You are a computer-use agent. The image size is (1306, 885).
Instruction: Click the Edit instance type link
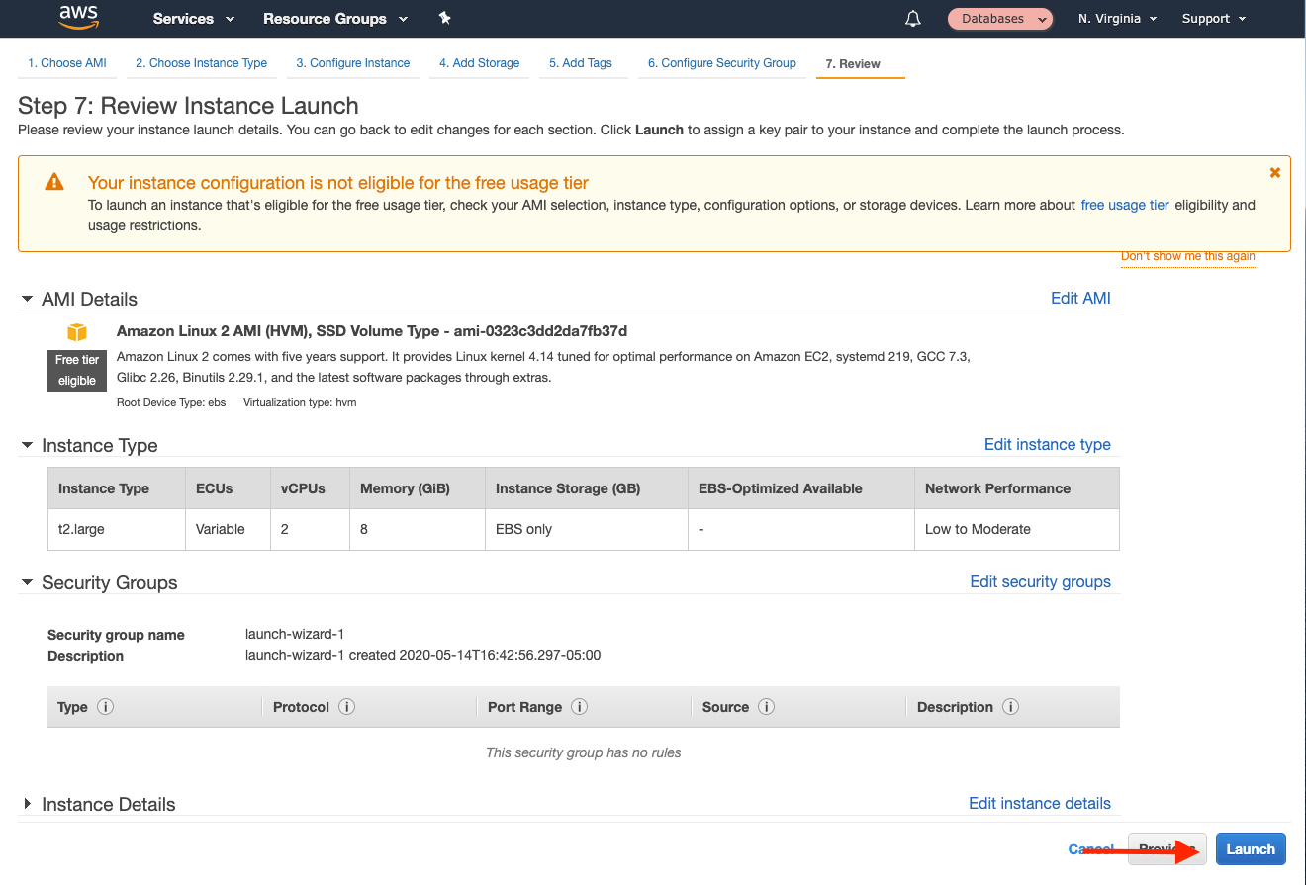pyautogui.click(x=1047, y=444)
